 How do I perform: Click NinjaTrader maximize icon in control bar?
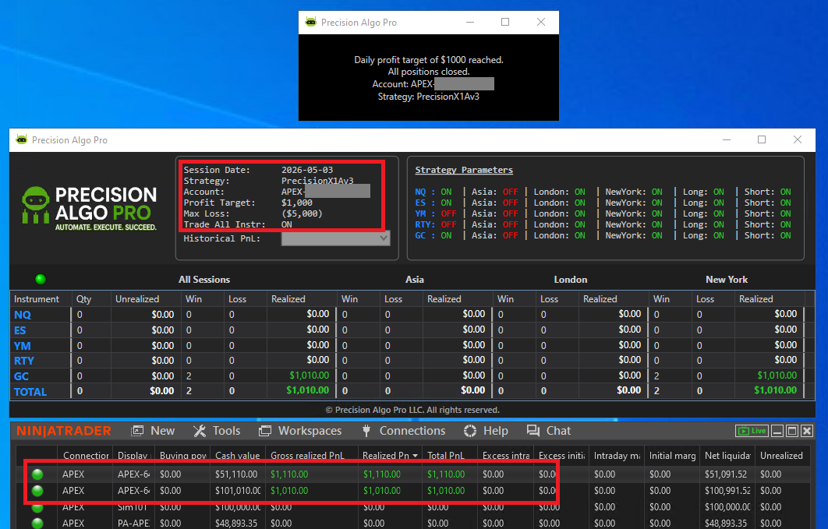pos(792,431)
